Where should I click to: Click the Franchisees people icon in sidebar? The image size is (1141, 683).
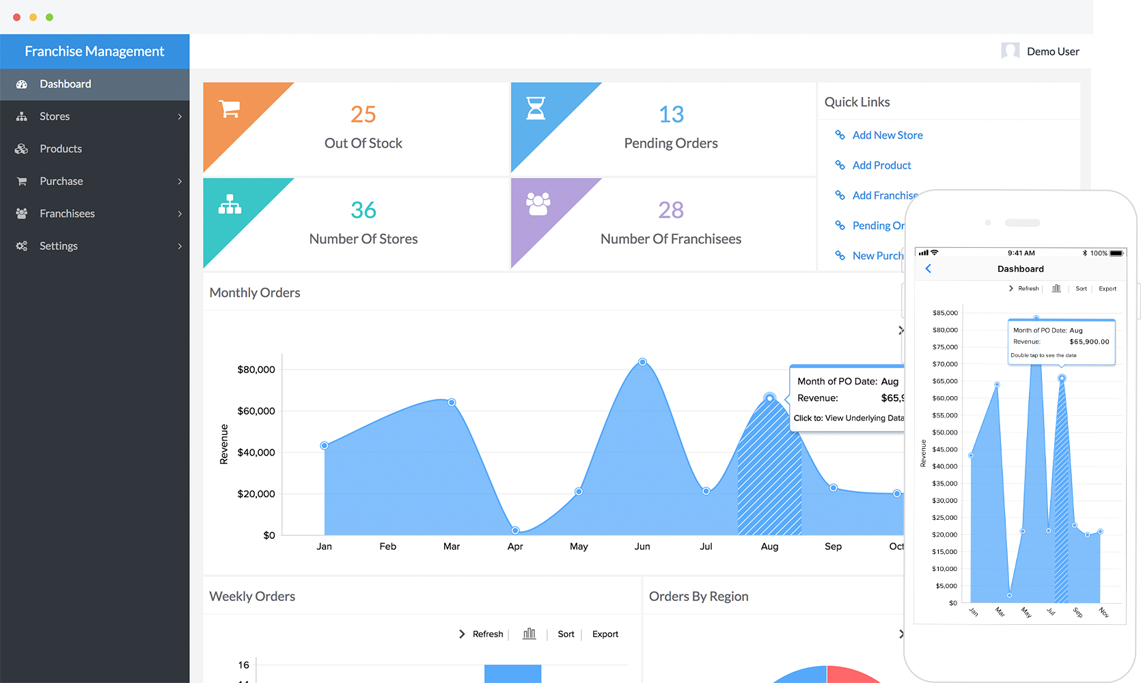tap(22, 214)
